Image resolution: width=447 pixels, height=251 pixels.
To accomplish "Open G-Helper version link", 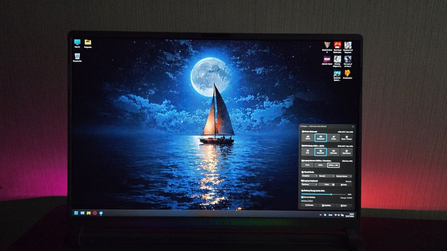I will (307, 201).
